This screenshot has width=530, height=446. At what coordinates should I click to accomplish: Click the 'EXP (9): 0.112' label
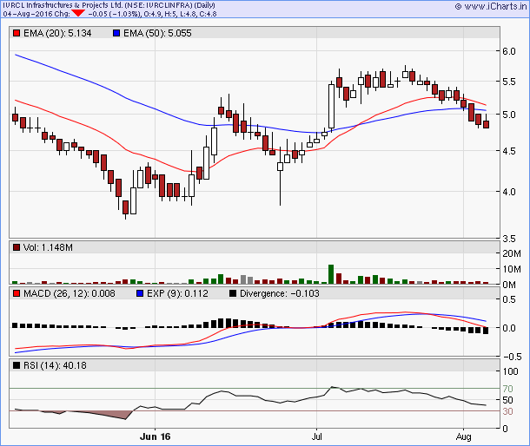[x=177, y=293]
